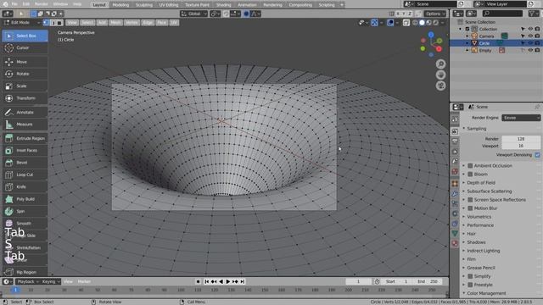Click the pan view hand icon
The width and height of the screenshot is (543, 305).
pos(440,75)
